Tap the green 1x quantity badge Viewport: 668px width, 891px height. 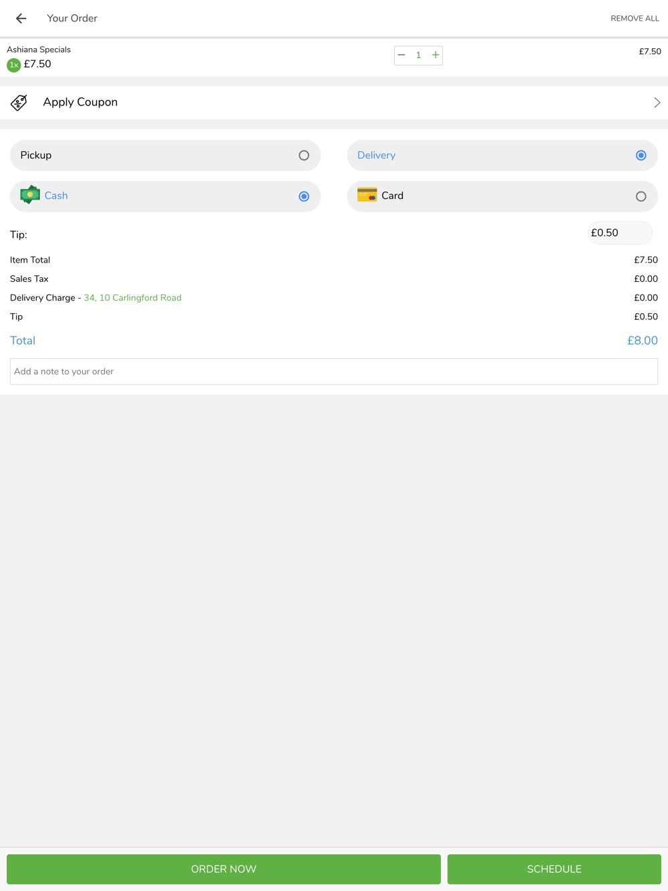pyautogui.click(x=14, y=65)
